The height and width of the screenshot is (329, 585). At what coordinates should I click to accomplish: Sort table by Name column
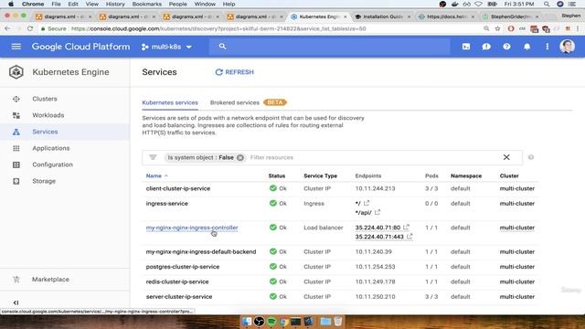pos(154,175)
